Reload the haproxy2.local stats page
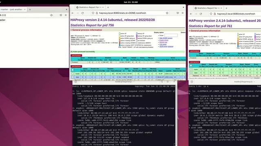This screenshot has width=261, height=146. [201, 14]
